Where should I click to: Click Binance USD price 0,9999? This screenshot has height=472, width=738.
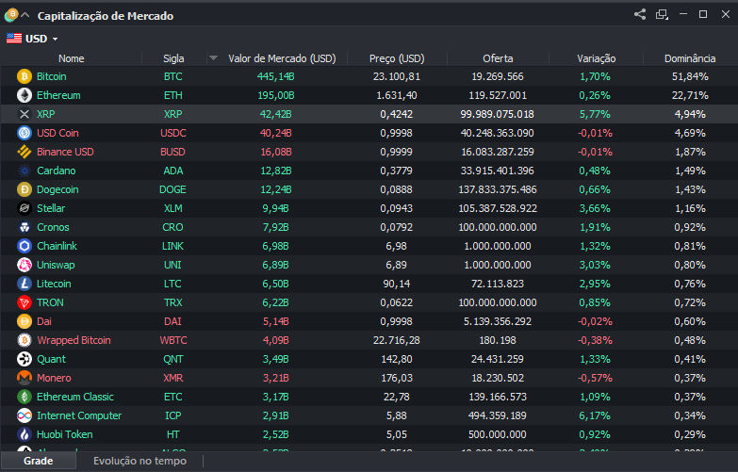396,152
